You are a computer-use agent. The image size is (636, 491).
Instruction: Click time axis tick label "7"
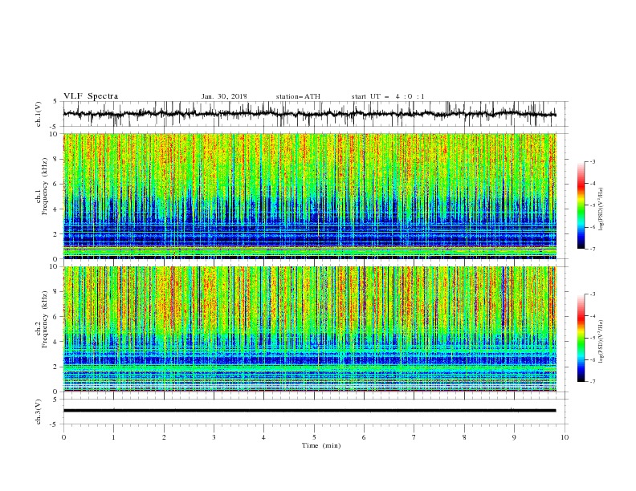tap(414, 437)
